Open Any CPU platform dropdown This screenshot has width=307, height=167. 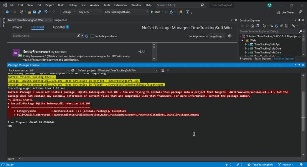click(x=90, y=12)
